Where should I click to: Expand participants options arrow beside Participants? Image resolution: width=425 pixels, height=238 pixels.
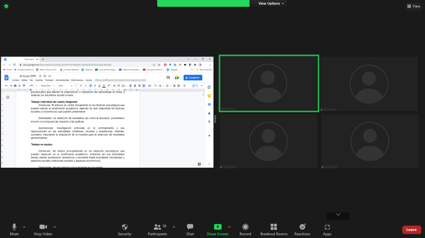tap(174, 227)
